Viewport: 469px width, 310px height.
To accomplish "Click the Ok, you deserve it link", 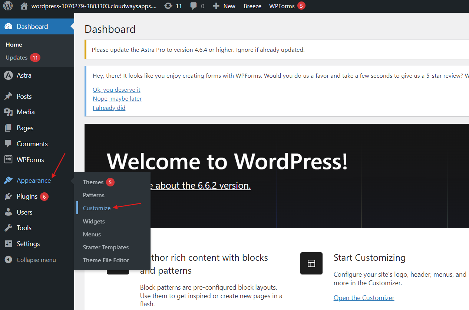I will 116,90.
